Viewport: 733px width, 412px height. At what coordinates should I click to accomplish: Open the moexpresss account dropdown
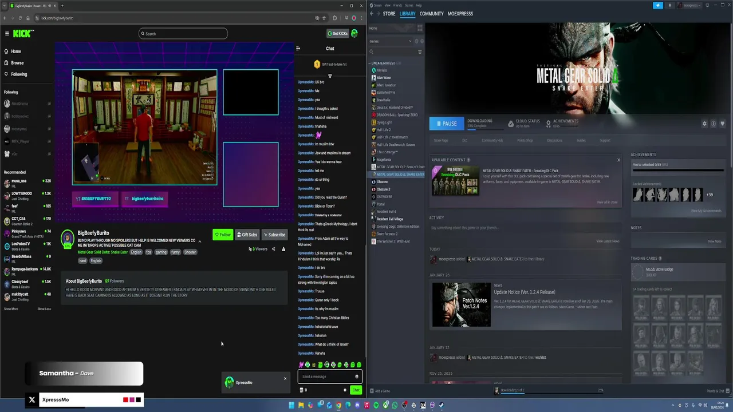click(690, 5)
